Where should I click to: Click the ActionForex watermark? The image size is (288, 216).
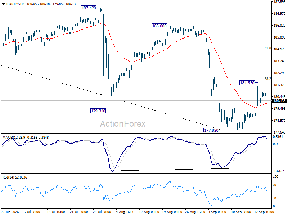point(123,124)
